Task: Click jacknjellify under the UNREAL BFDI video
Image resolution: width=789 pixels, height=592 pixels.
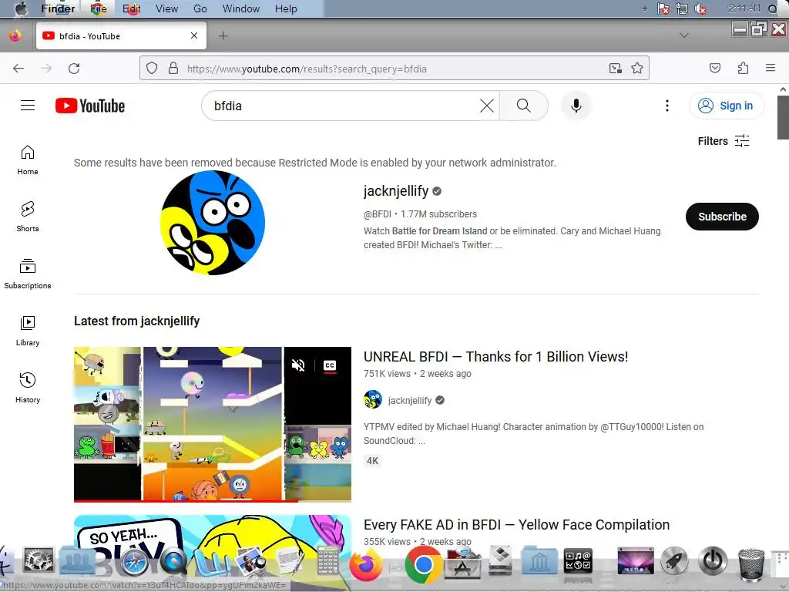Action: click(410, 400)
